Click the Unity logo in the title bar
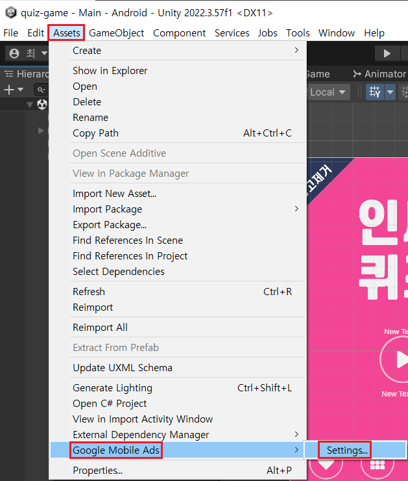The image size is (408, 481). coord(11,12)
